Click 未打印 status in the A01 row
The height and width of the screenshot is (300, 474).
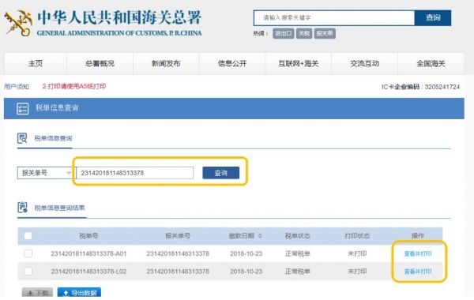pyautogui.click(x=357, y=253)
